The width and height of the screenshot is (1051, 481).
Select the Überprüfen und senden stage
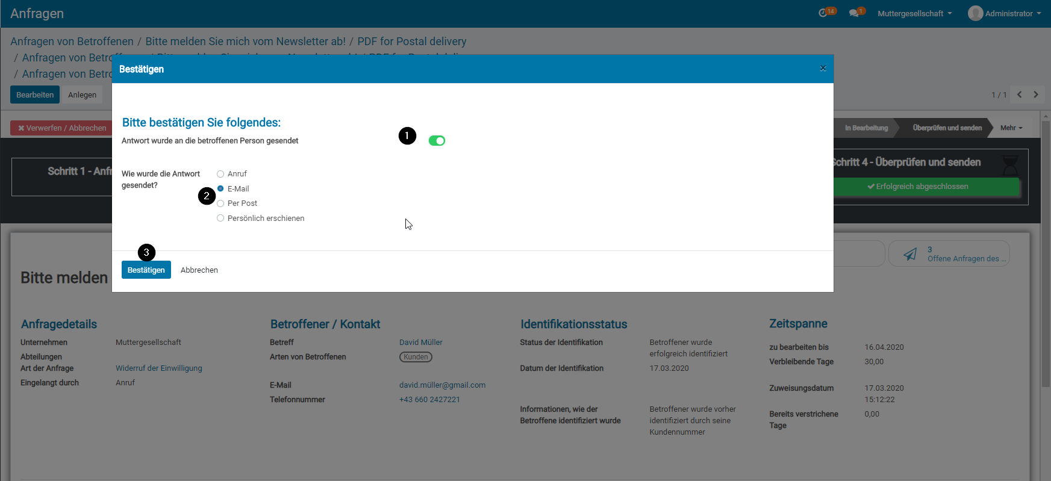[x=947, y=128]
